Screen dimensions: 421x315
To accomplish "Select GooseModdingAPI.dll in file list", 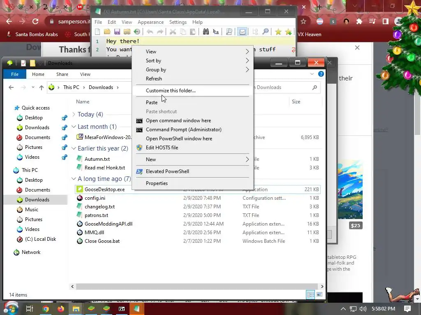I will click(109, 224).
